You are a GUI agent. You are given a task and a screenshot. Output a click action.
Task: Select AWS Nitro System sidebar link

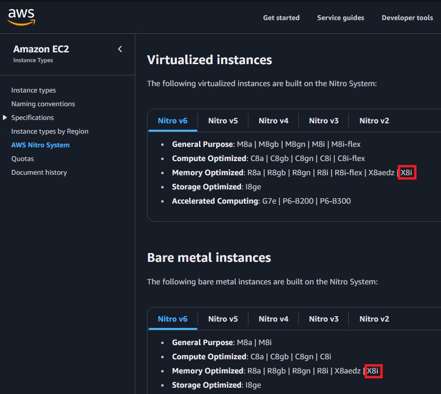tap(40, 145)
